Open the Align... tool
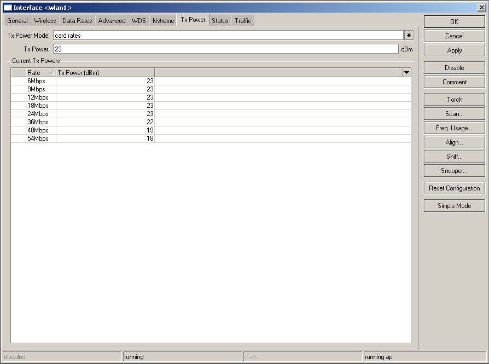489x364 pixels. click(x=455, y=142)
